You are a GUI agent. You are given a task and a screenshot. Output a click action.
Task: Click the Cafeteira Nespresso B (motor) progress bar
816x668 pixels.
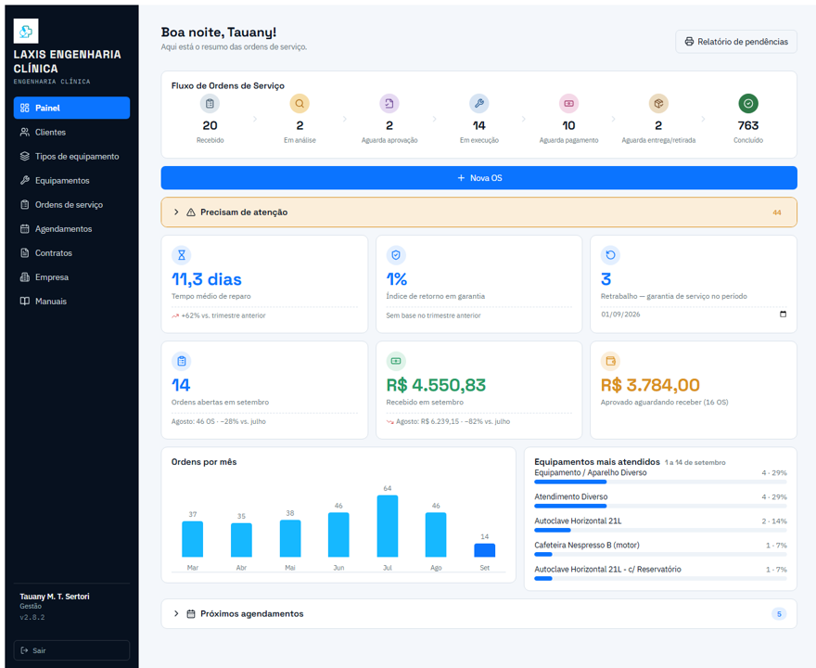(x=660, y=555)
